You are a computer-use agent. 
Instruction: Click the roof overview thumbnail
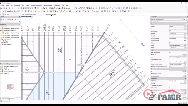click(x=10, y=87)
